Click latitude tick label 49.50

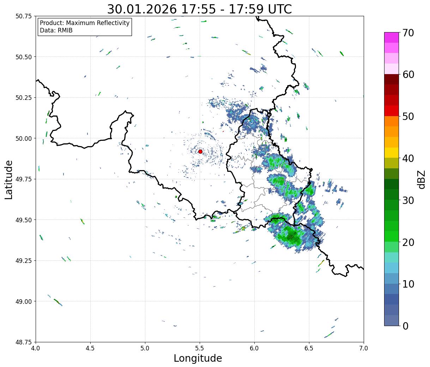[x=23, y=220]
